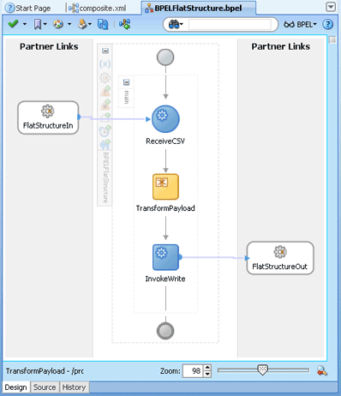Select the TransformPayload transform activity icon
Viewport: 341px width, 396px height.
(x=165, y=187)
